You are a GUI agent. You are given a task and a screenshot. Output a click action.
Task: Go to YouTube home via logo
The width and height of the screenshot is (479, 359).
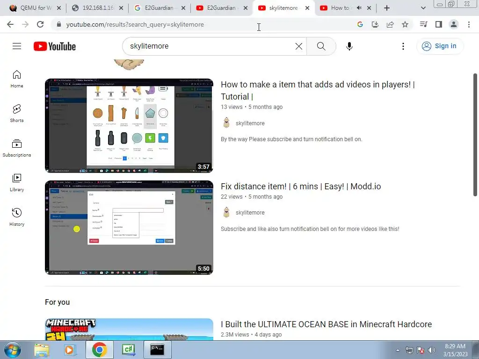[55, 46]
